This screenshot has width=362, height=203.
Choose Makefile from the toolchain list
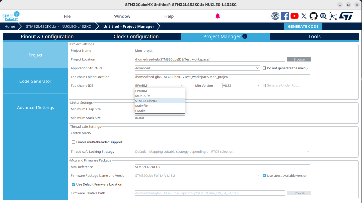160,106
